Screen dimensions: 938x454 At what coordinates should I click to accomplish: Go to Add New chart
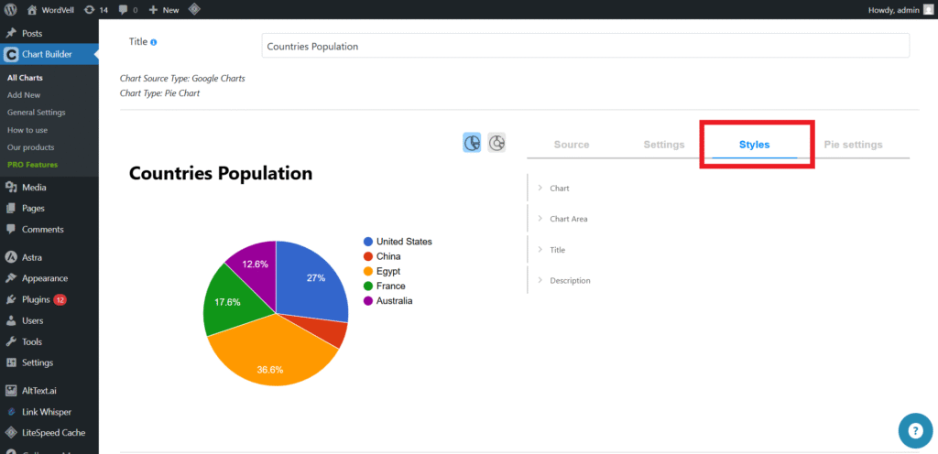click(x=24, y=95)
